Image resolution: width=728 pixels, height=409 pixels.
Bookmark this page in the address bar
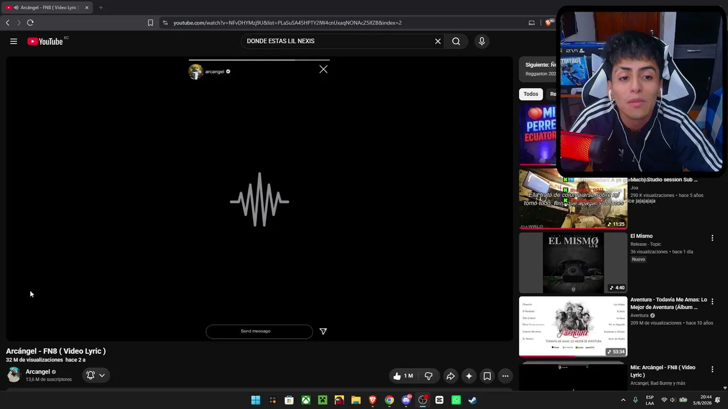click(x=150, y=23)
